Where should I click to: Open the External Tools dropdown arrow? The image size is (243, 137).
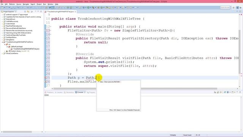pos(95,8)
